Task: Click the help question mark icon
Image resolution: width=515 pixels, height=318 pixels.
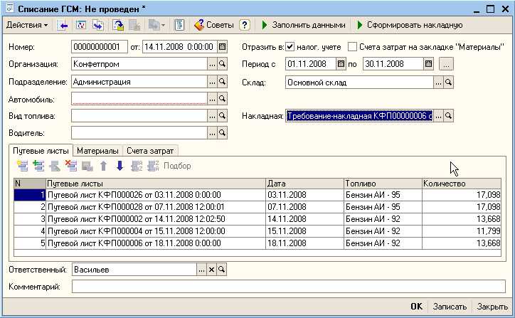Action: tap(245, 25)
